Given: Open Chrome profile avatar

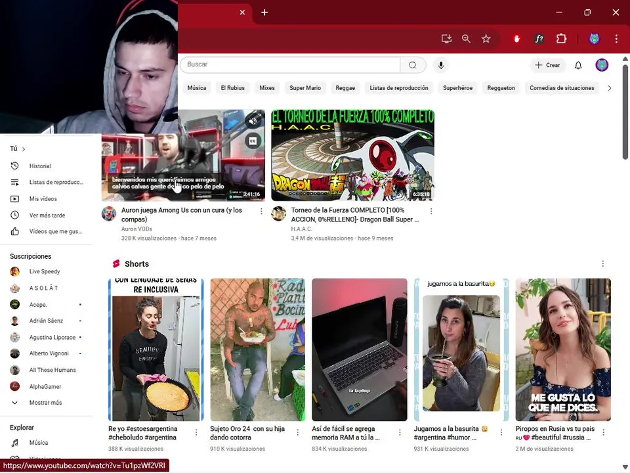Looking at the screenshot, I should coord(594,39).
